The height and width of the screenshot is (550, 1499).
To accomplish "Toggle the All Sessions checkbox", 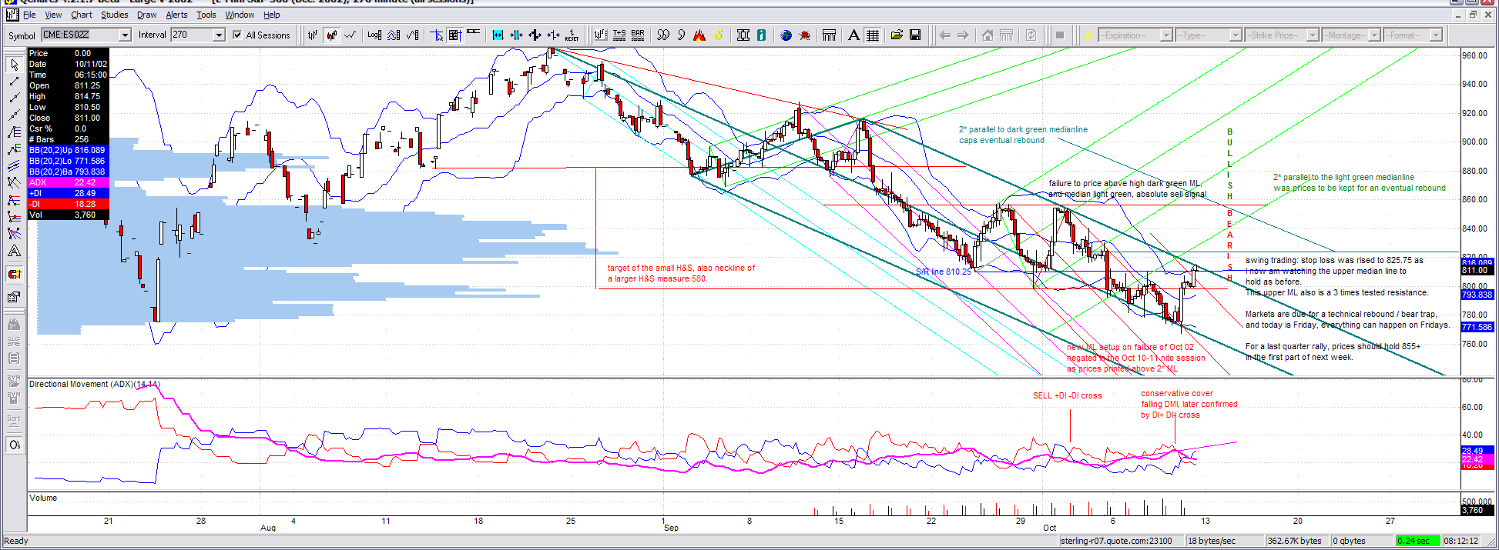I will click(x=237, y=35).
